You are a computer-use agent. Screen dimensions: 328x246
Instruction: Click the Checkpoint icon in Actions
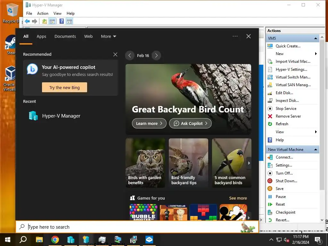click(x=270, y=212)
